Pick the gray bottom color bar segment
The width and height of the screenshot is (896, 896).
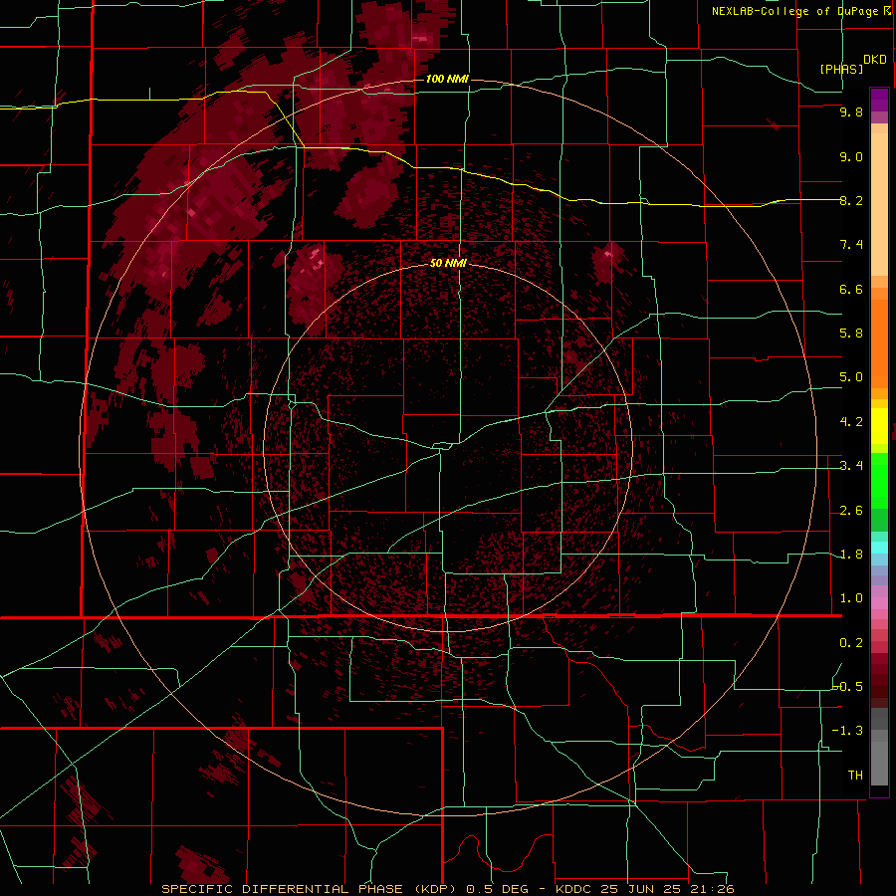pyautogui.click(x=879, y=763)
